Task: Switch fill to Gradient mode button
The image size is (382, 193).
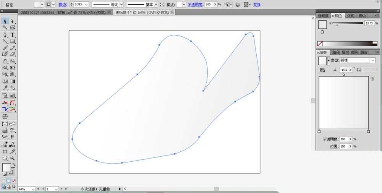Action: point(8,181)
